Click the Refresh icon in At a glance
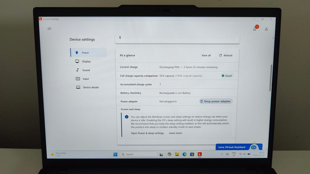The height and width of the screenshot is (174, 310). coord(221,55)
